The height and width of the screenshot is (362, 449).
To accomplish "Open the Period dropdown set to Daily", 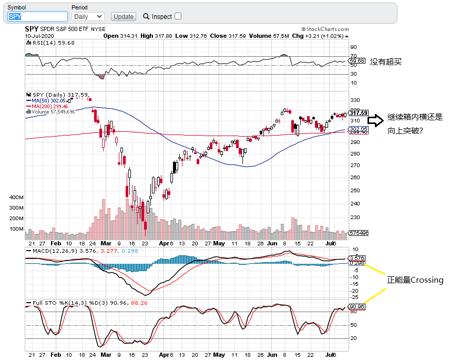I will pos(88,17).
